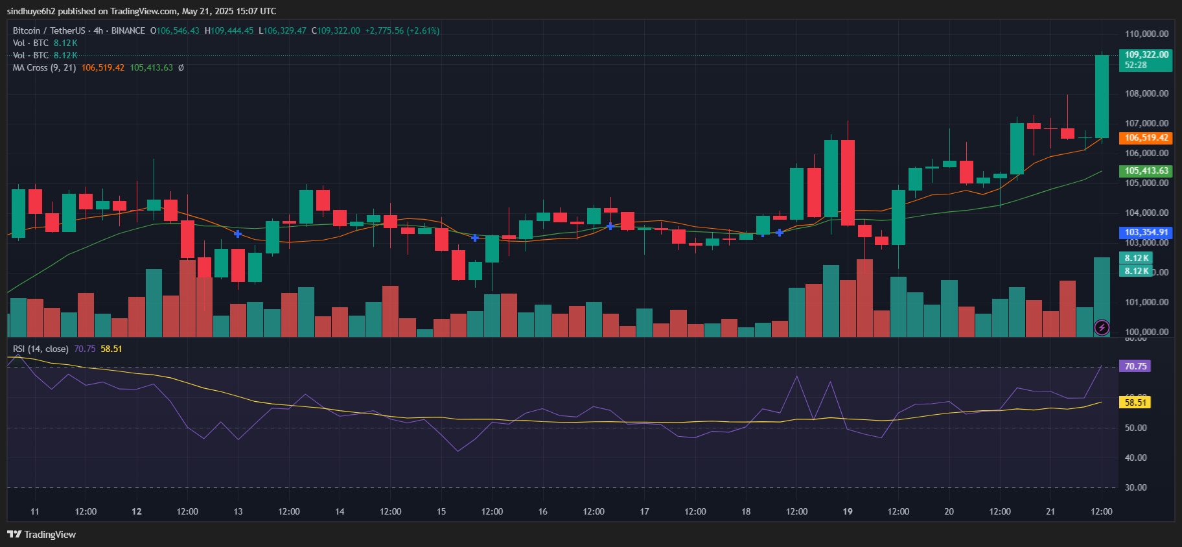The image size is (1182, 547).
Task: Click the 4h interval in the chart legend
Action: coord(98,31)
